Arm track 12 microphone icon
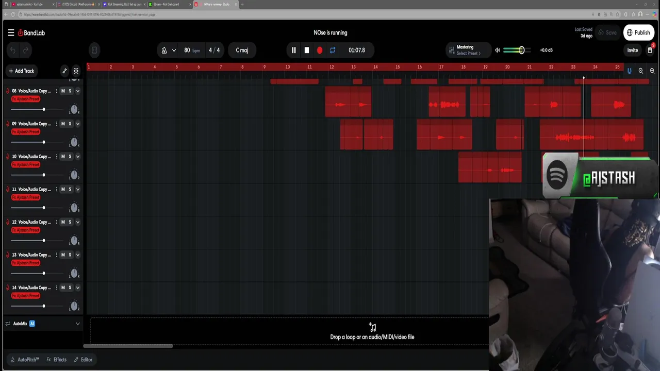This screenshot has width=660, height=371. coord(8,222)
